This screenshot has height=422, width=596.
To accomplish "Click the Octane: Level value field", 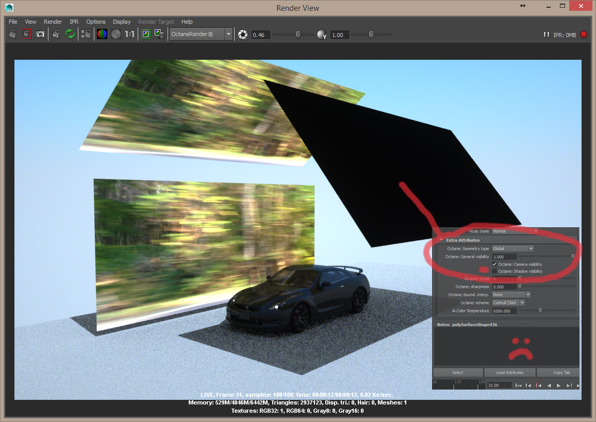I will pyautogui.click(x=504, y=279).
